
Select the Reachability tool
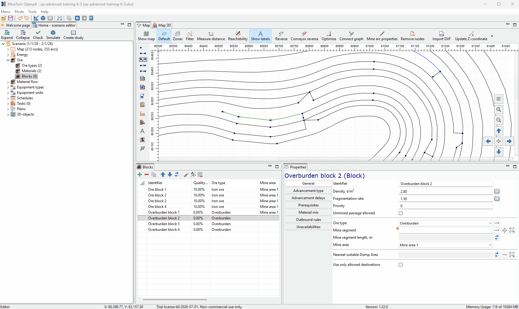[x=238, y=36]
